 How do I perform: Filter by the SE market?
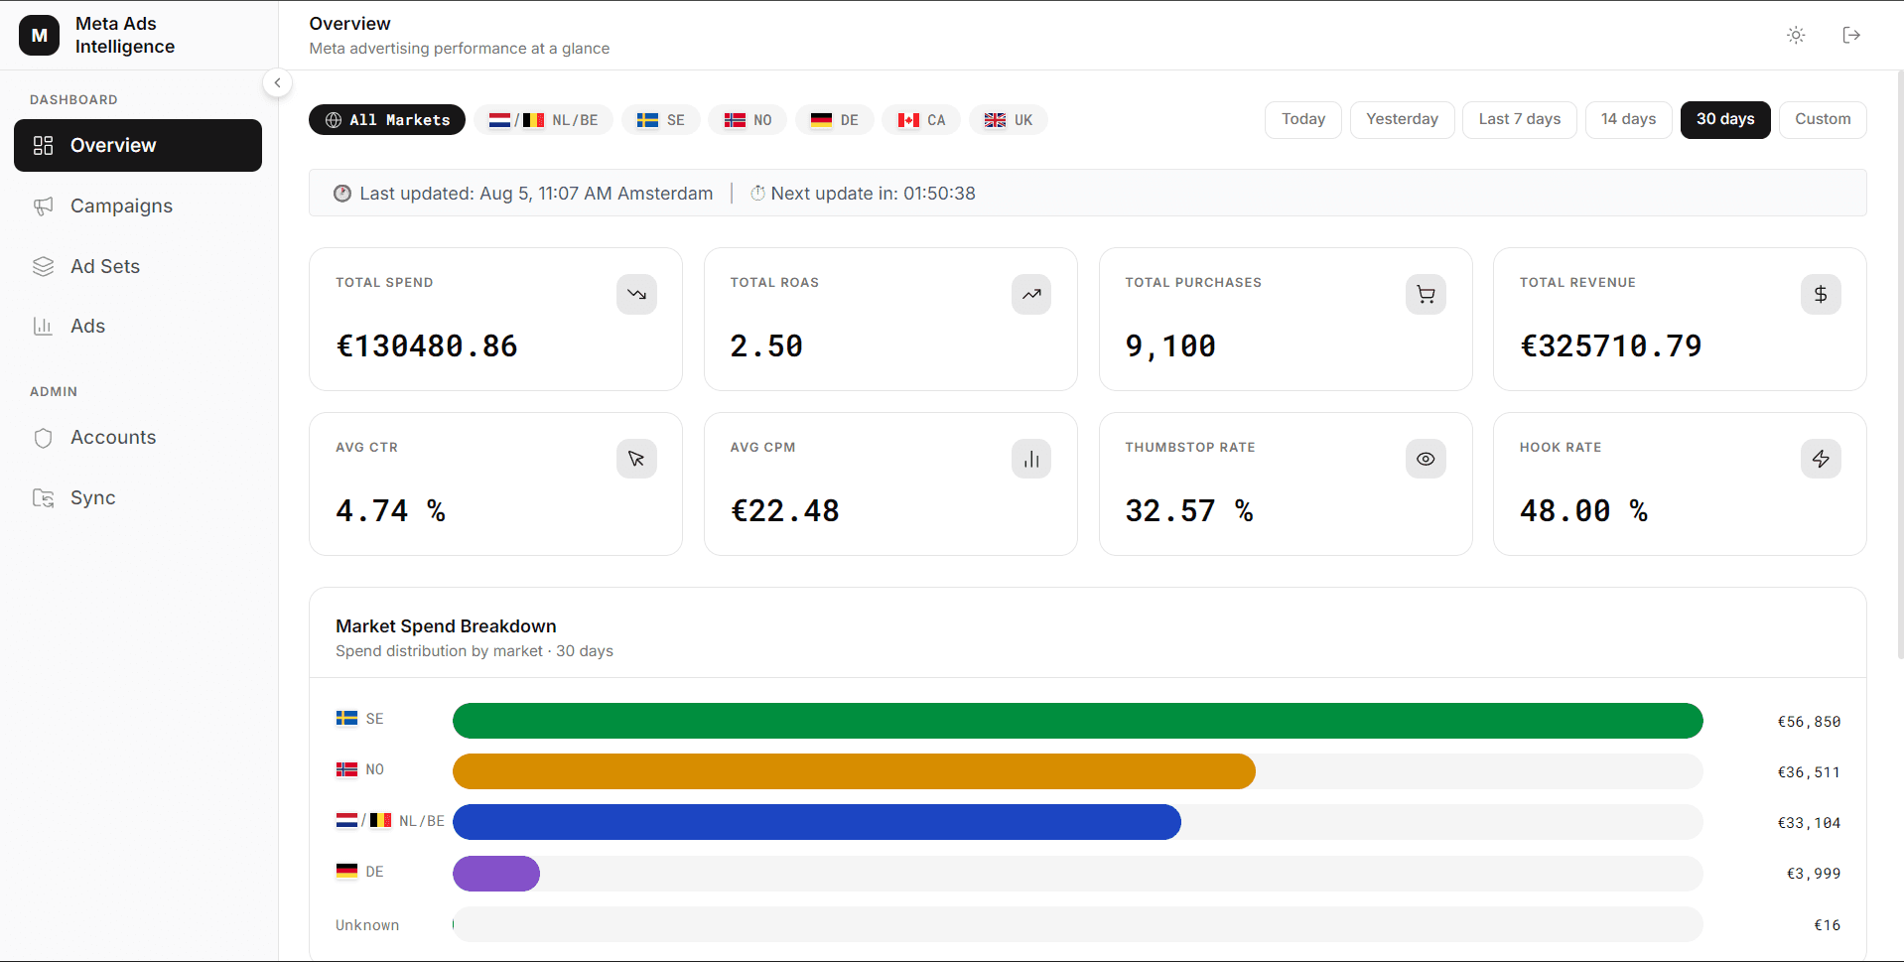click(x=660, y=120)
